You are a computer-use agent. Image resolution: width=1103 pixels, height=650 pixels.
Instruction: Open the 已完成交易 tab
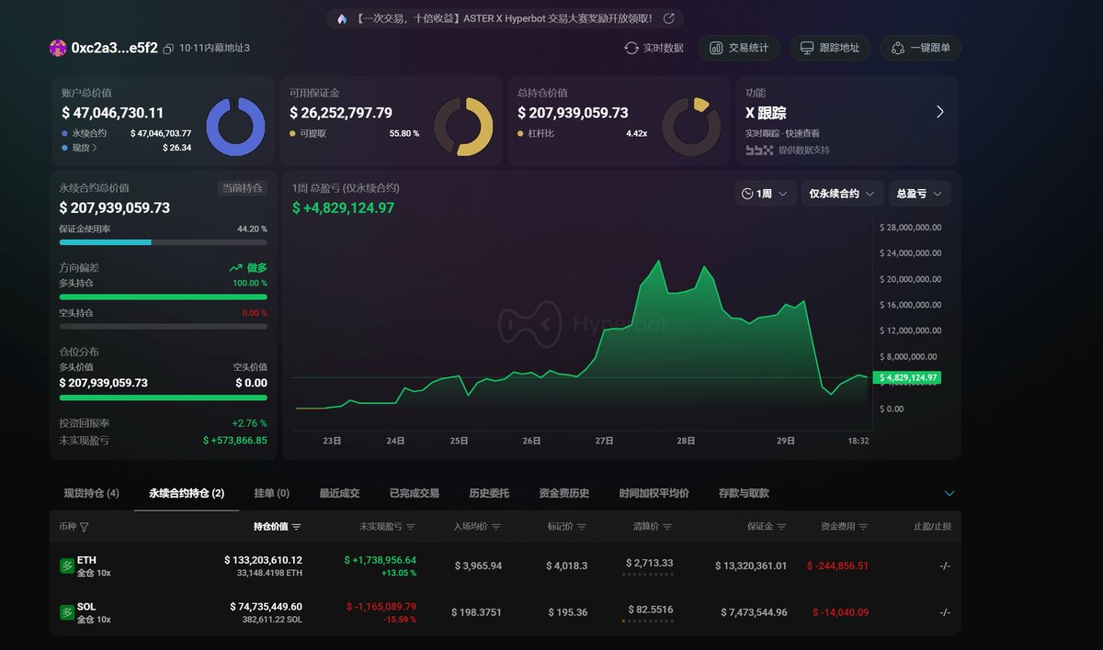click(415, 493)
